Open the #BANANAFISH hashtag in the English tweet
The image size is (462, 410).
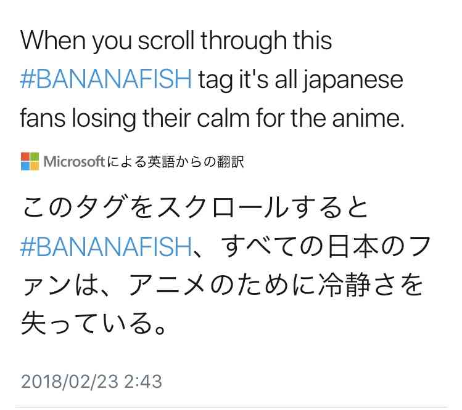106,79
